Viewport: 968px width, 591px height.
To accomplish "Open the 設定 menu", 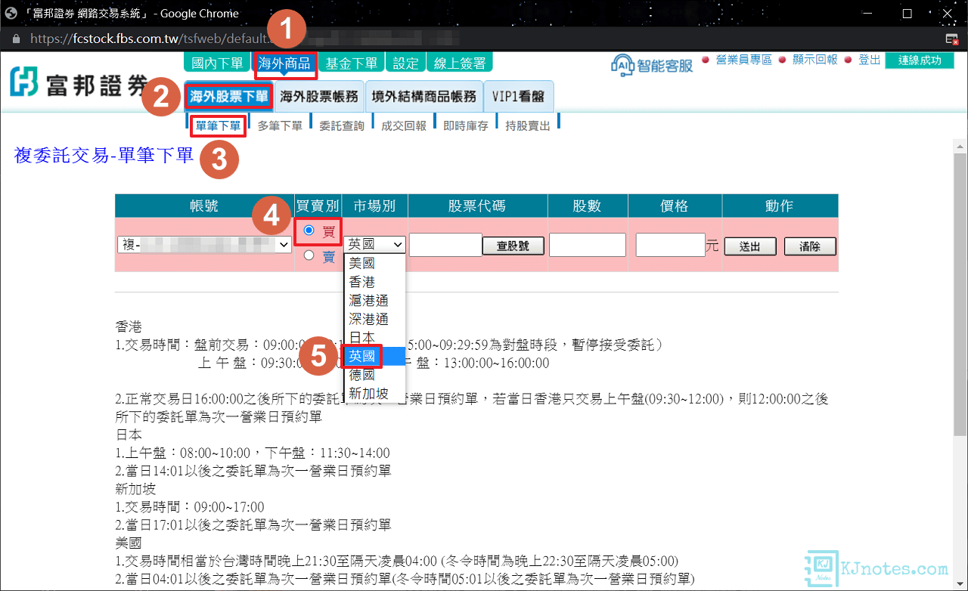I will click(406, 63).
